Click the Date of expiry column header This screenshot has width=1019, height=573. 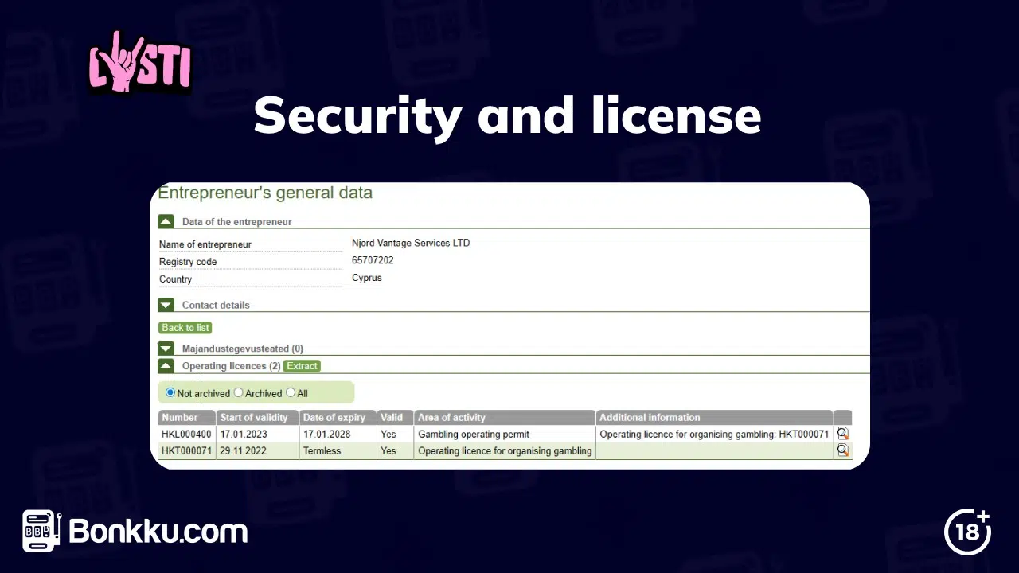(x=334, y=417)
